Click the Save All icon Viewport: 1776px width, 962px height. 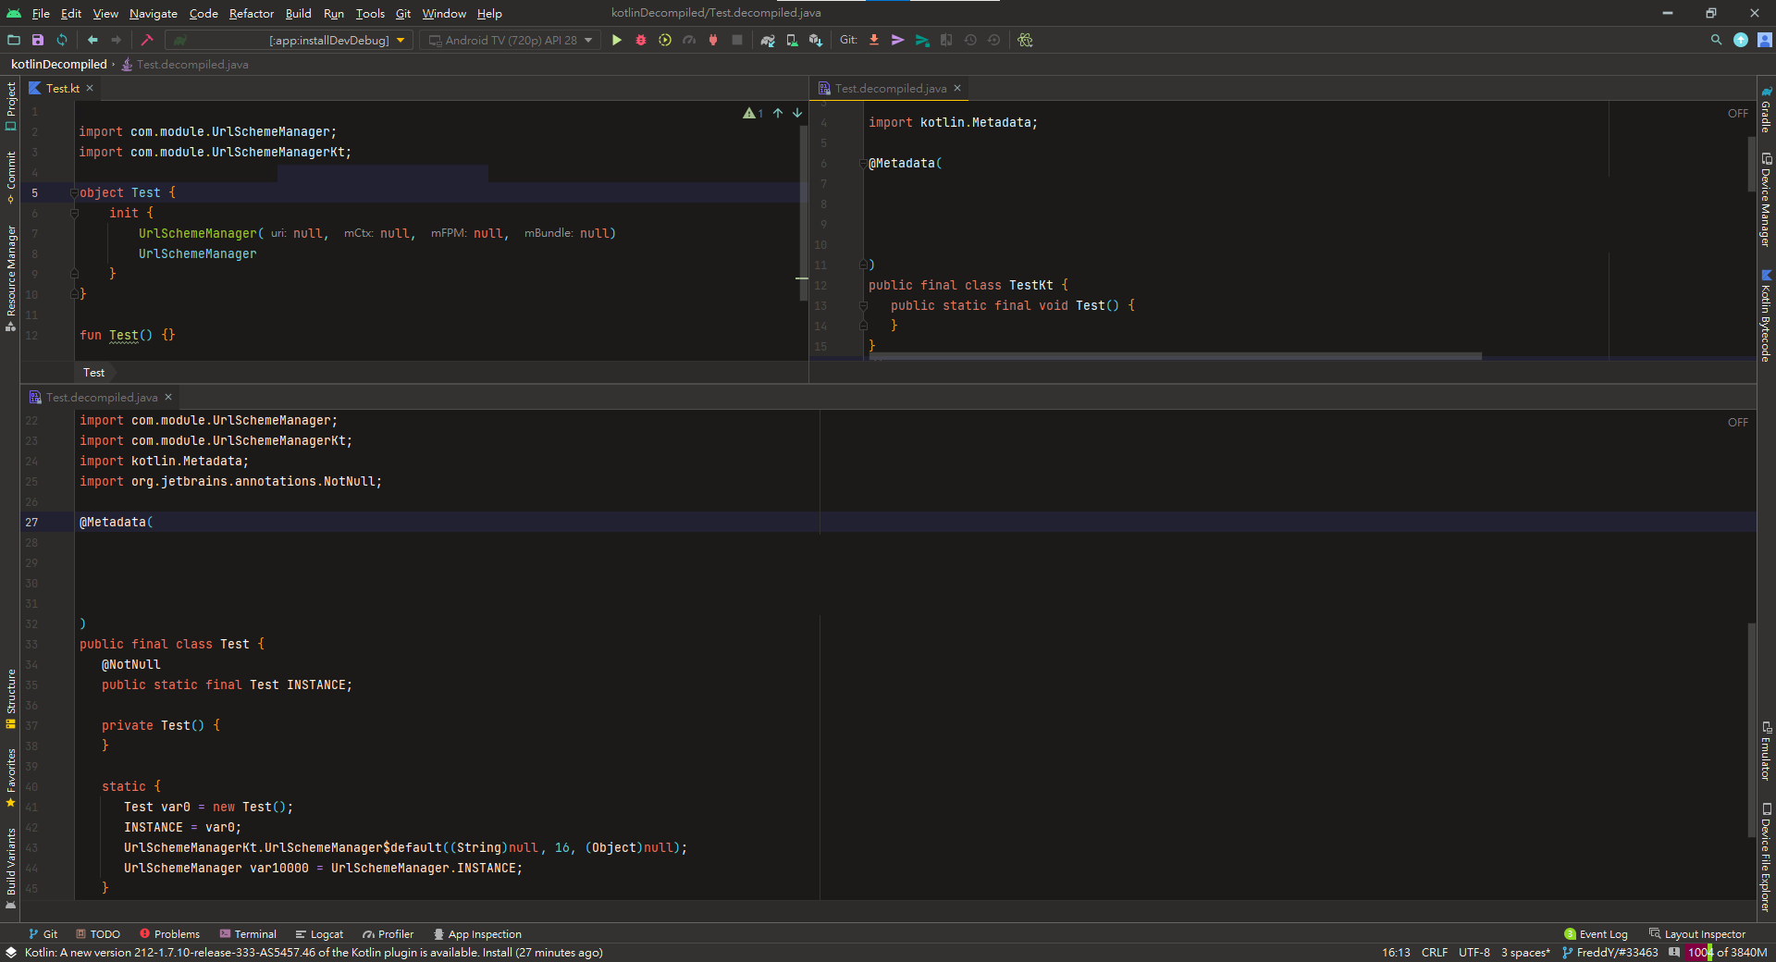coord(38,40)
